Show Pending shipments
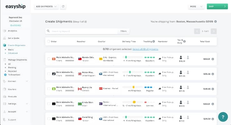Image resolution: width=231 pixels, height=125 pixels. click(12, 67)
